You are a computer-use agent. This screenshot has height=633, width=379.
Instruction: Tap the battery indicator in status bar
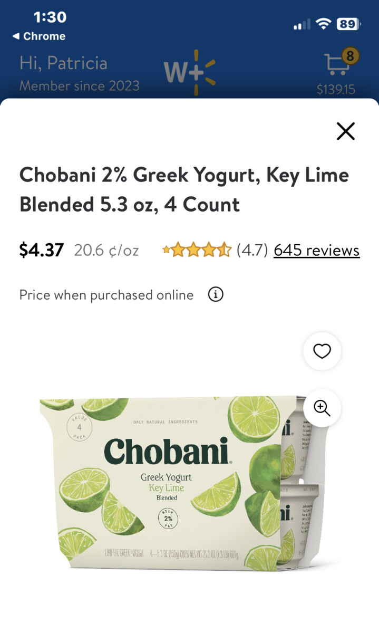[348, 24]
